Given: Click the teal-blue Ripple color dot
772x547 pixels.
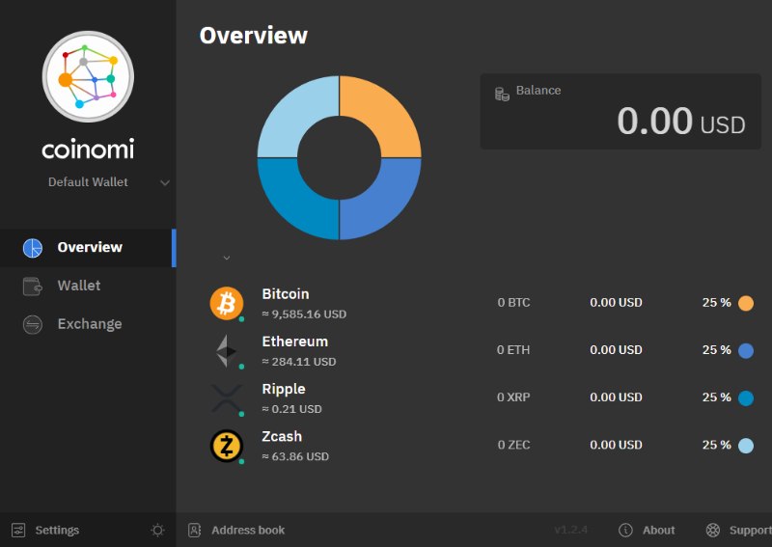Looking at the screenshot, I should pyautogui.click(x=746, y=397).
